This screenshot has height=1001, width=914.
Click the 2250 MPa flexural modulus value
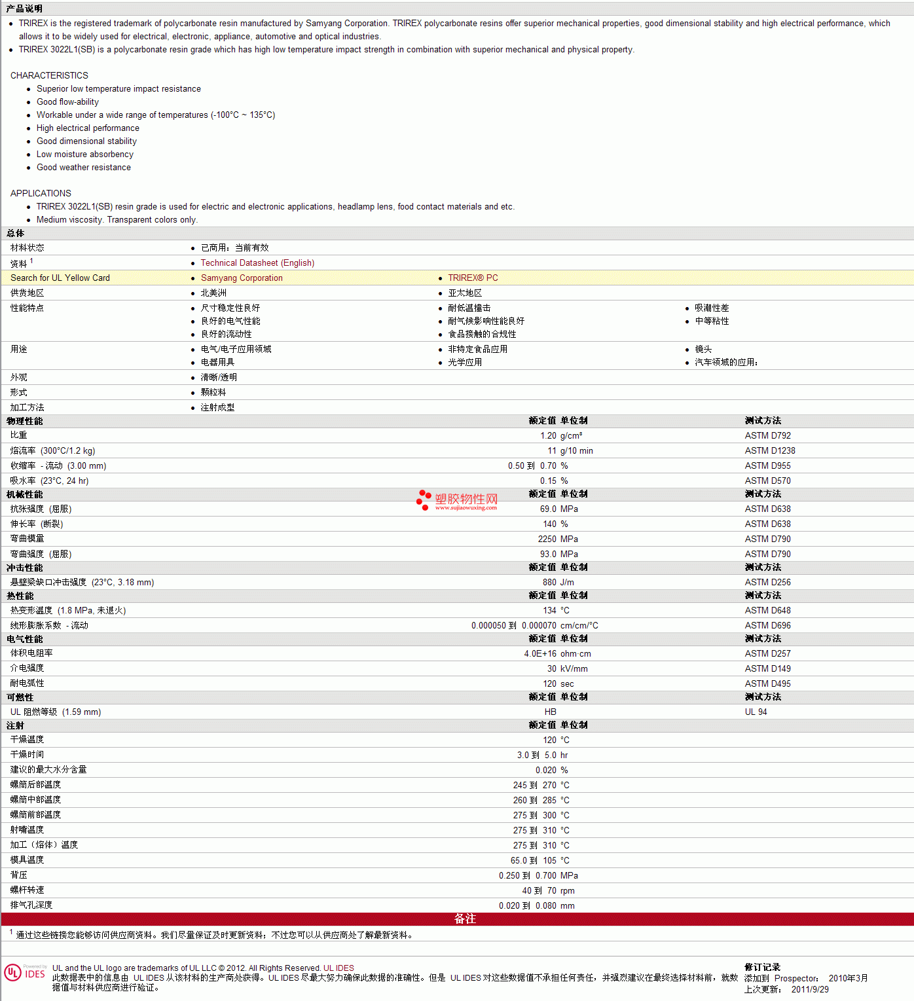click(x=558, y=539)
